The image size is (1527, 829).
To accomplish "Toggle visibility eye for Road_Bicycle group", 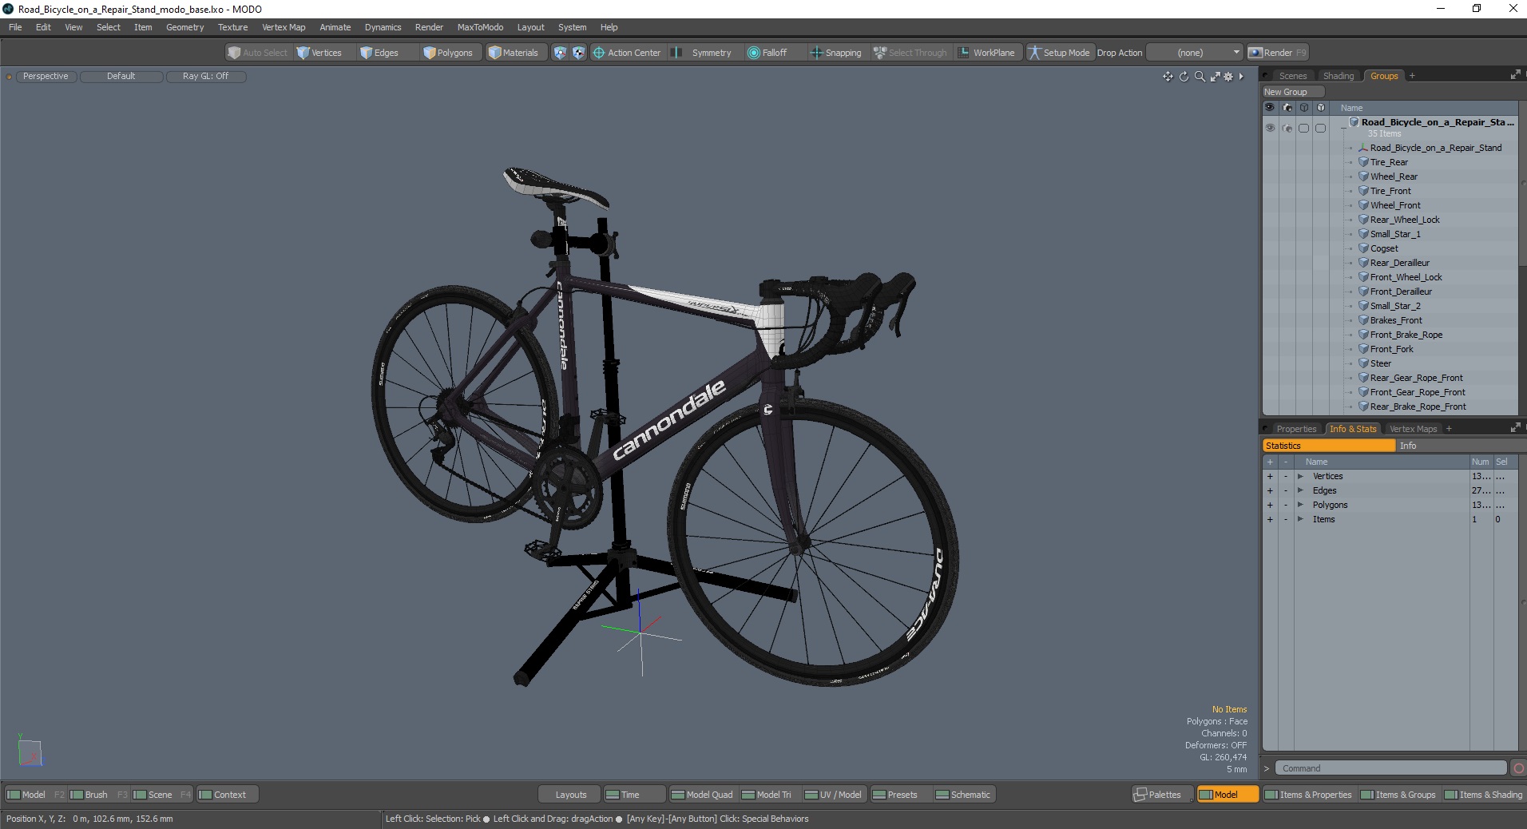I will (x=1270, y=128).
